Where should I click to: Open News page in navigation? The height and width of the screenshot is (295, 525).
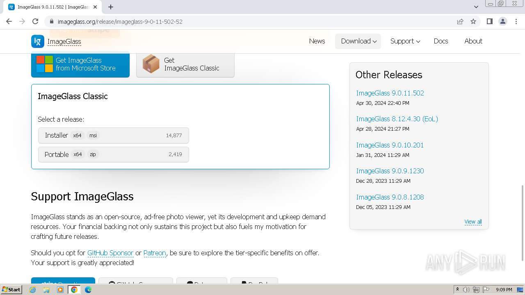(x=317, y=41)
